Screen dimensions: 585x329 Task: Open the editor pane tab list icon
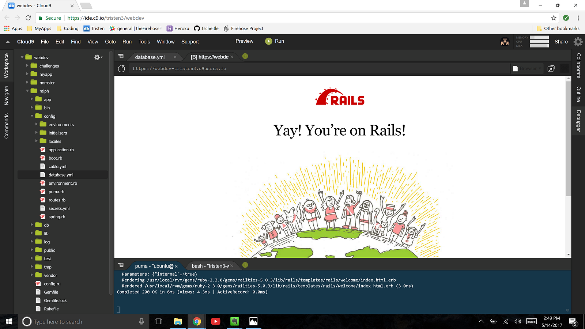pyautogui.click(x=121, y=56)
